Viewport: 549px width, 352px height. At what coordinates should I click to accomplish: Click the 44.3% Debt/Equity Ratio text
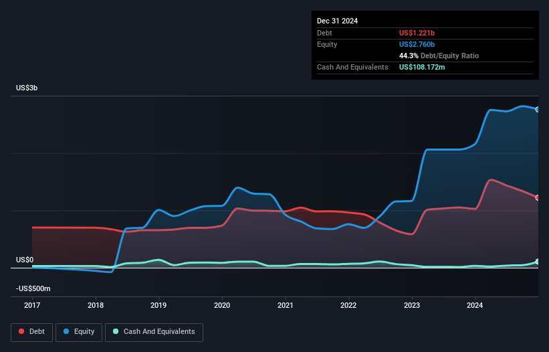click(439, 56)
